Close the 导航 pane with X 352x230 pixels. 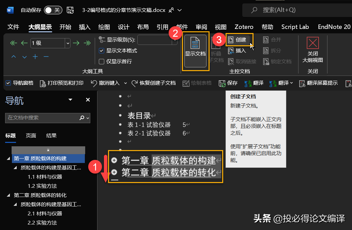88,100
